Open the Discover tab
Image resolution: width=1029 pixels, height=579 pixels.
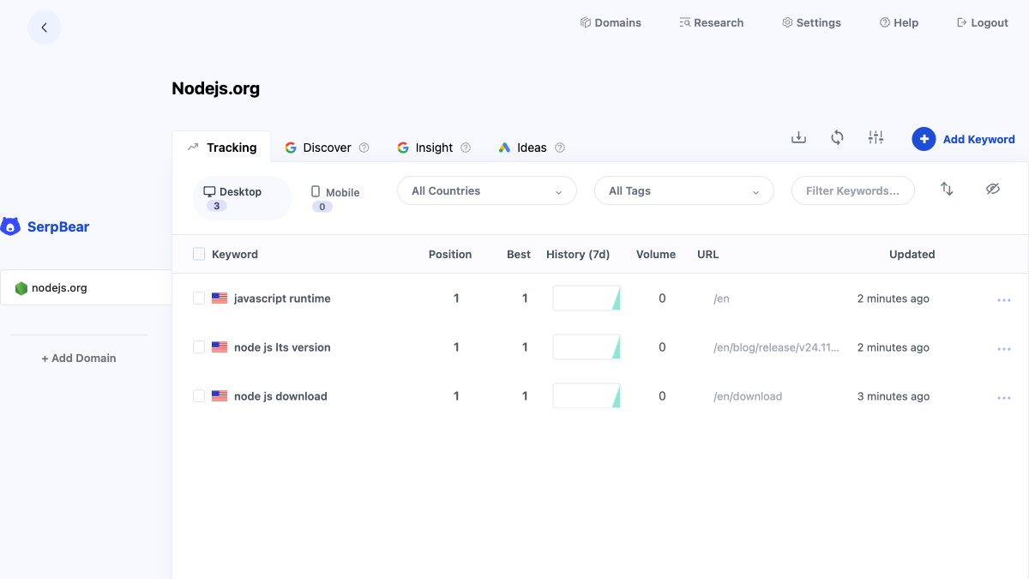coord(327,148)
